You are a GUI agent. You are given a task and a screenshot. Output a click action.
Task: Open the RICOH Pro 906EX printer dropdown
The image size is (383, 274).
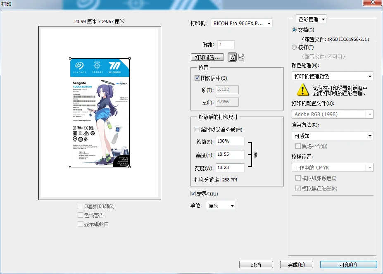242,24
